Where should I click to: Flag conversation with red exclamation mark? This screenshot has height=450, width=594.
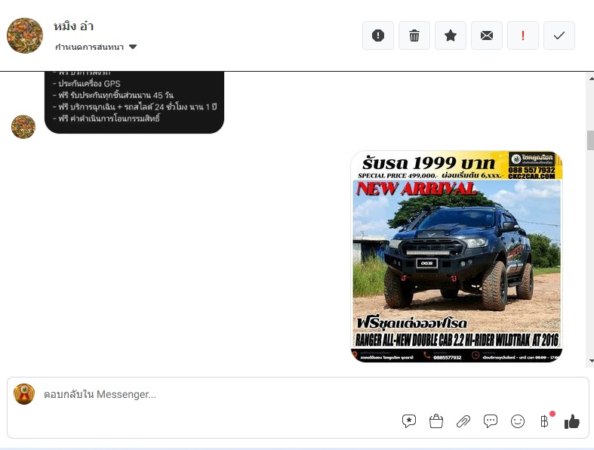pos(523,35)
